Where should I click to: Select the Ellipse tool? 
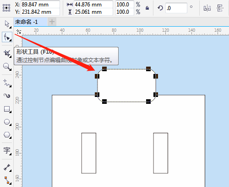7,122
